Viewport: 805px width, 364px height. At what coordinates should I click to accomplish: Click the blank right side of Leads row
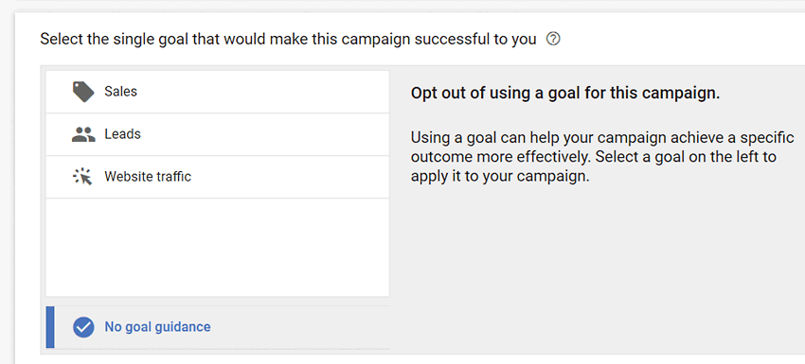click(288, 134)
